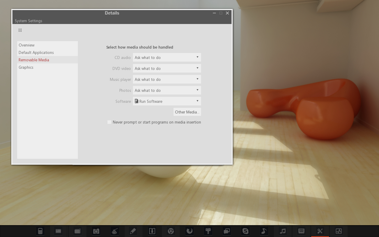
Task: Click the 'Select how media should be handled' heading
Action: pos(140,47)
